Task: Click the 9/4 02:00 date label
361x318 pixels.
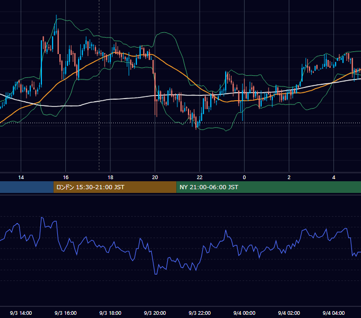Action: point(289,313)
